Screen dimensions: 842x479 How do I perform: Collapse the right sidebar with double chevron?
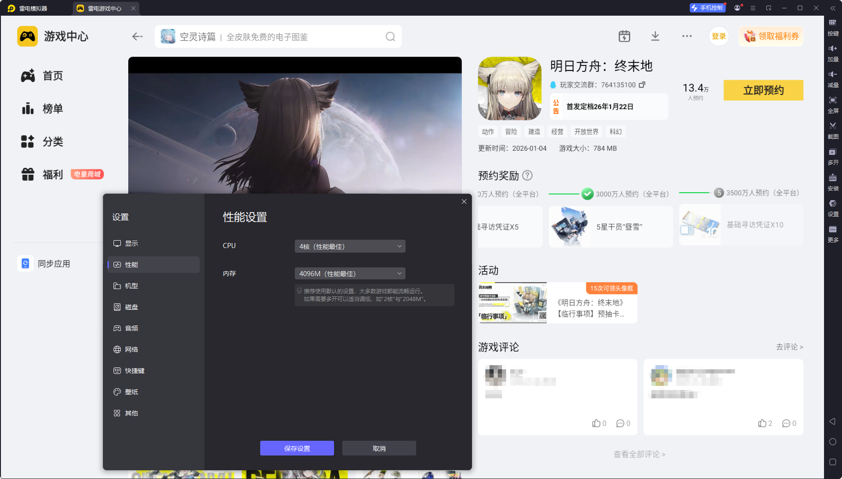click(x=833, y=8)
